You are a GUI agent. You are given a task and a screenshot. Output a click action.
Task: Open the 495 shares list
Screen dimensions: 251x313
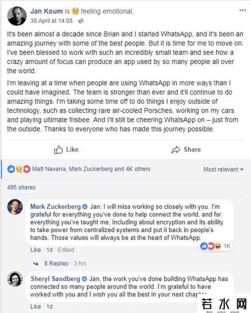point(21,187)
